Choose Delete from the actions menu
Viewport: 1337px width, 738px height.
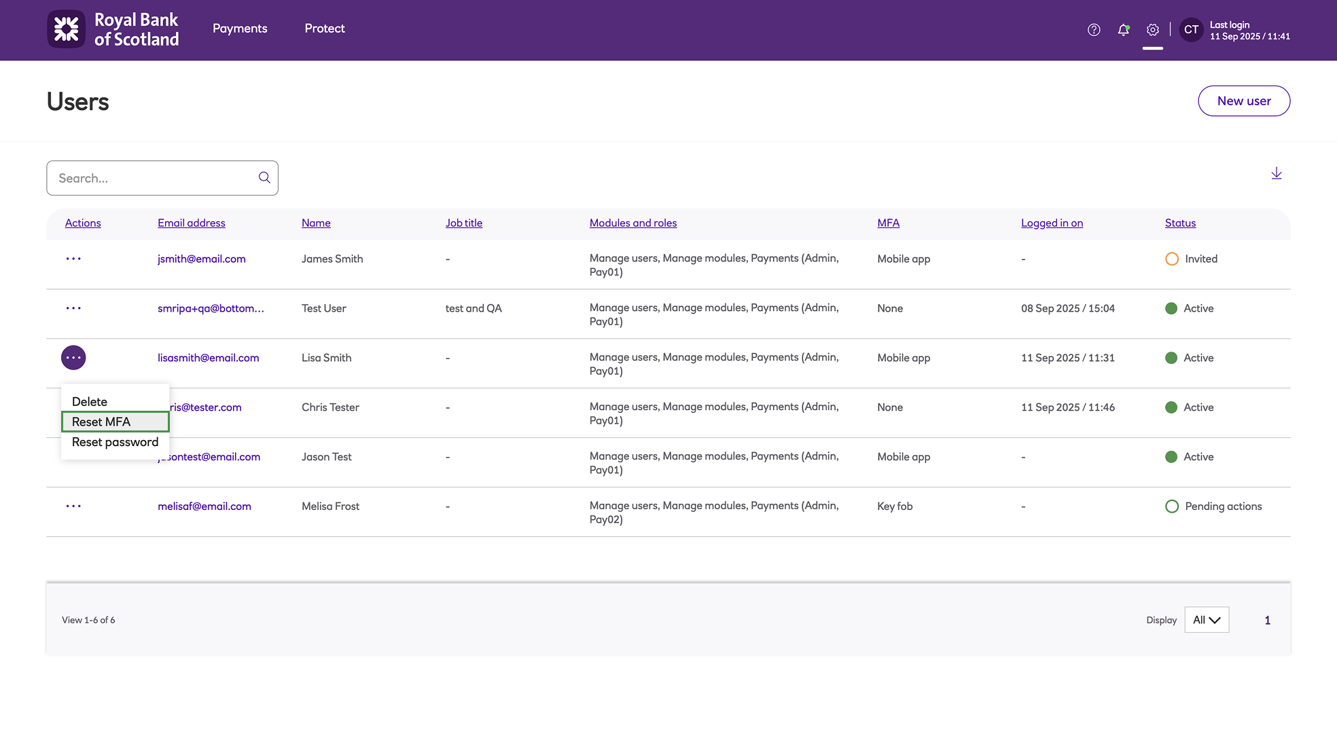tap(90, 402)
